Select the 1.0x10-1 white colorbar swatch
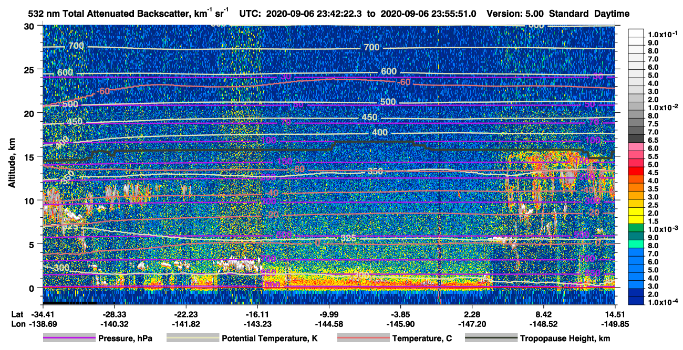Image resolution: width=683 pixels, height=350 pixels. pos(636,34)
